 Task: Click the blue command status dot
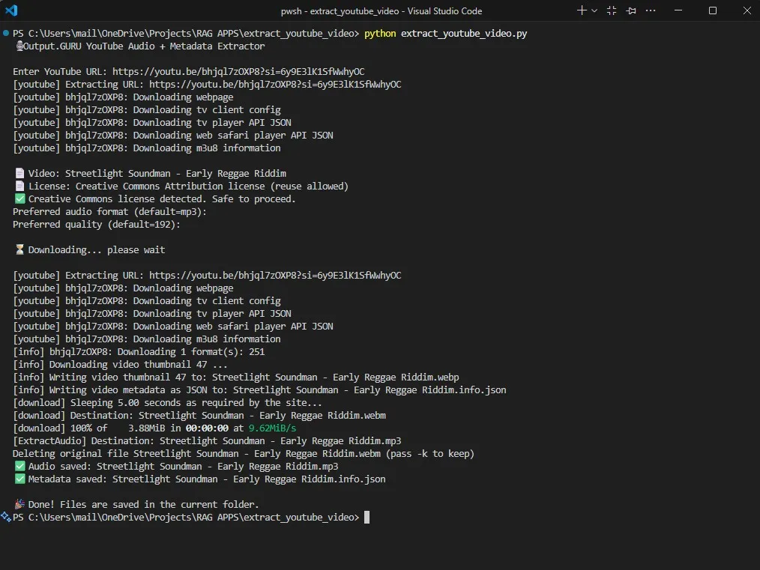pos(5,34)
